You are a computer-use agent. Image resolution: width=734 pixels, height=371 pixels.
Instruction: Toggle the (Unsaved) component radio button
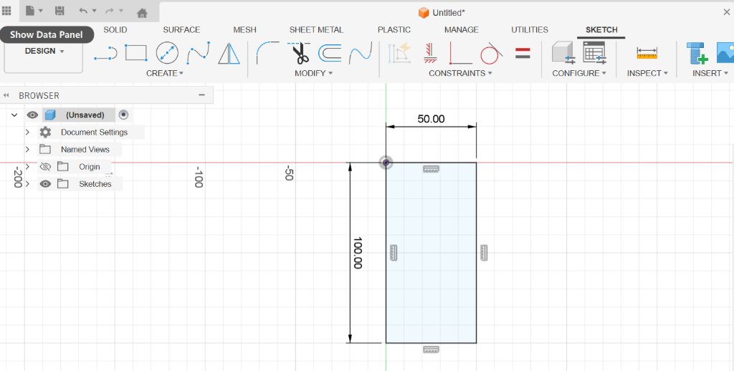coord(123,115)
